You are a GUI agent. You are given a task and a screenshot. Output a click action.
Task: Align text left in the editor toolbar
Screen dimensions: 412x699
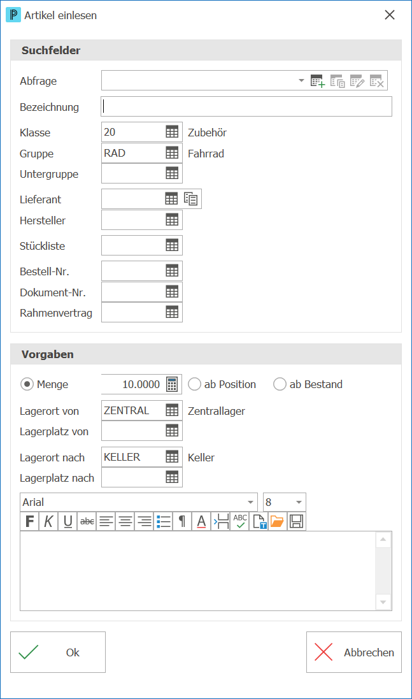(x=106, y=521)
